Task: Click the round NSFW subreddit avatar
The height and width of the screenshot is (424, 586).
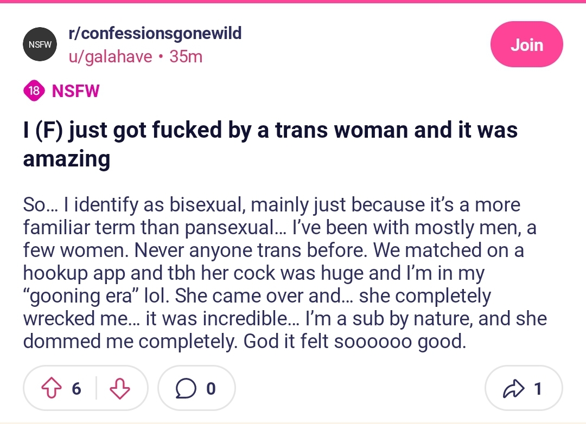Action: pyautogui.click(x=40, y=44)
